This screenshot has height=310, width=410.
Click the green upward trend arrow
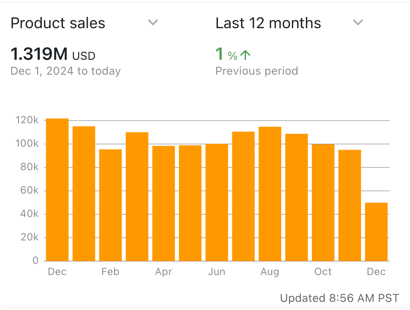[245, 55]
